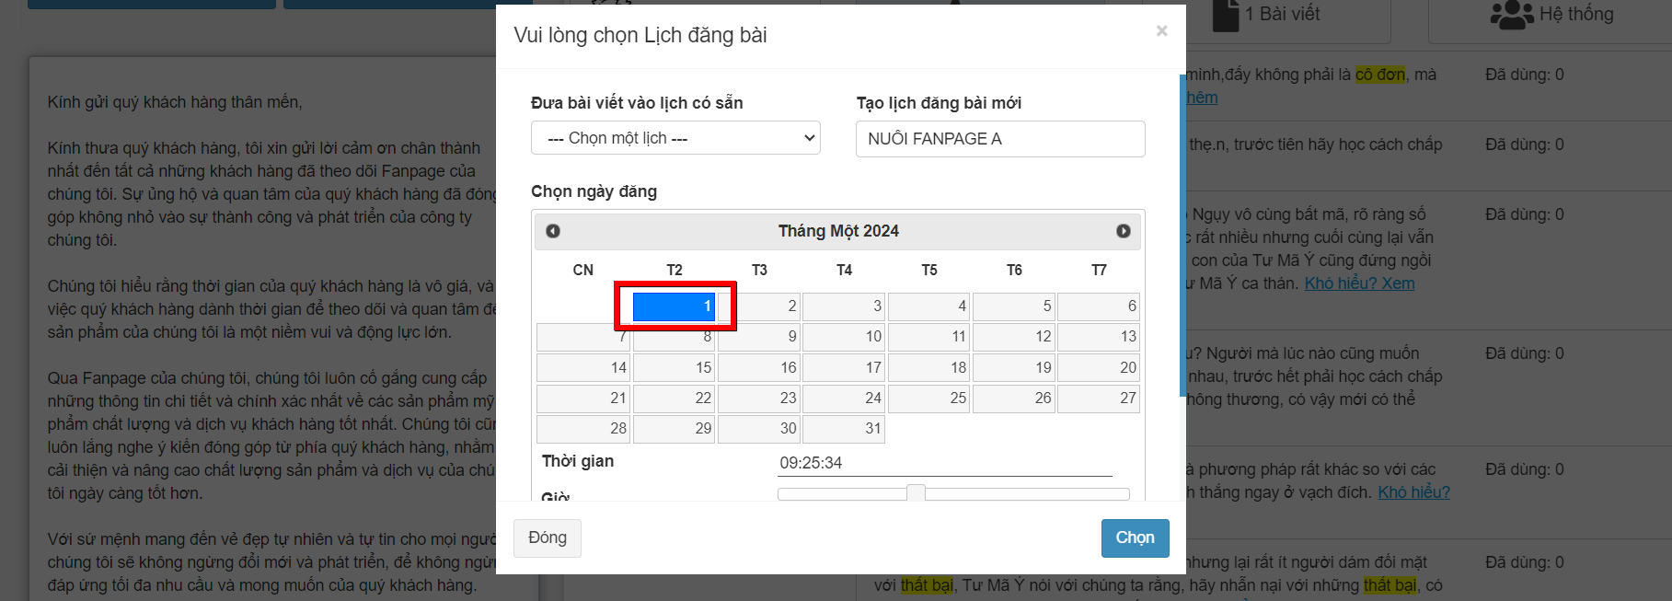Select day 1 in the calendar
The image size is (1672, 601).
(674, 306)
